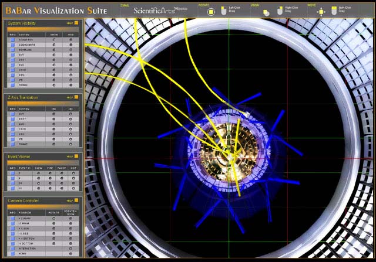Open System Visibility HELP
This screenshot has height=262, width=376.
click(x=70, y=23)
